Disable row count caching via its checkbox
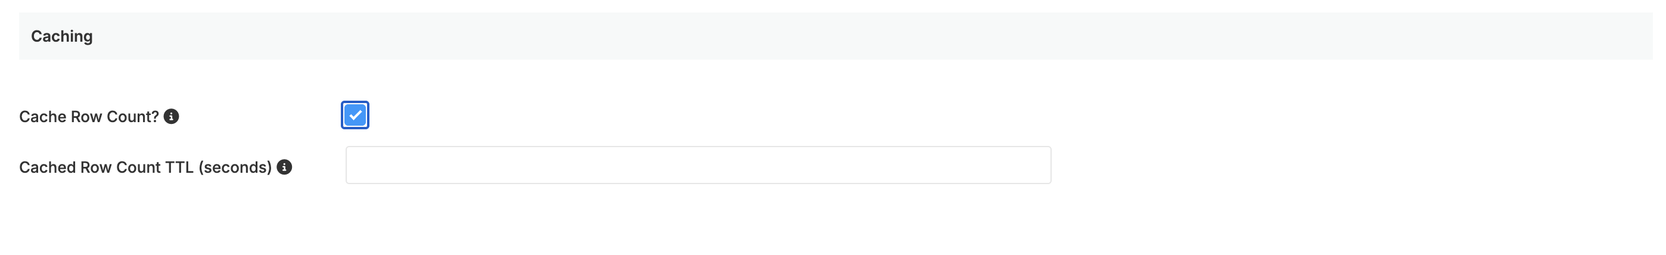Image resolution: width=1666 pixels, height=255 pixels. pos(355,115)
